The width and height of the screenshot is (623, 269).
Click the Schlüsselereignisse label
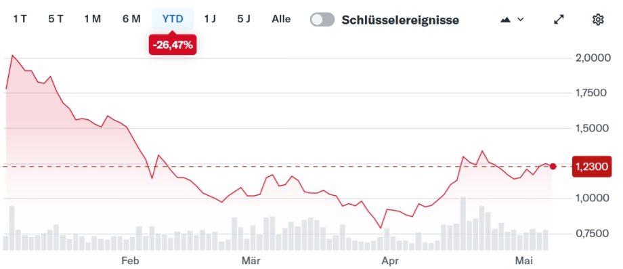pos(400,20)
